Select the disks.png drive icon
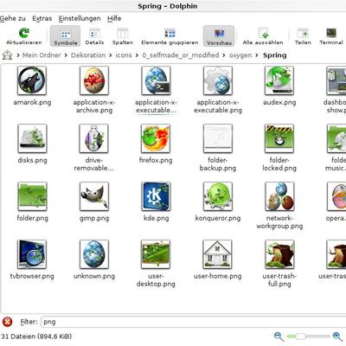Screen dimensions: 346x346 tap(32, 138)
